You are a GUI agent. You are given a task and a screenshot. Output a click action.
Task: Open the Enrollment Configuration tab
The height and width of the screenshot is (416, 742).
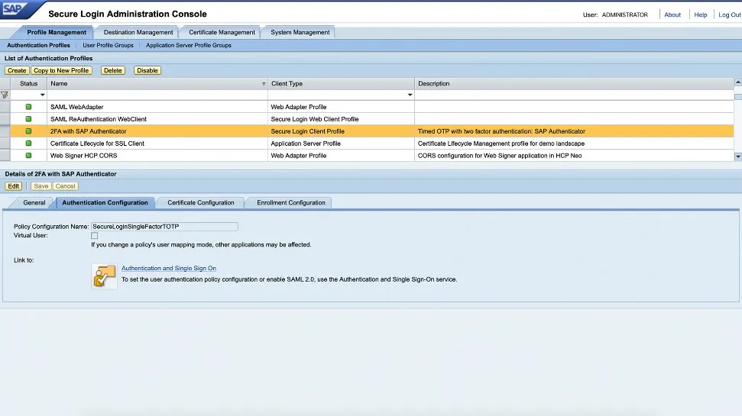click(291, 202)
